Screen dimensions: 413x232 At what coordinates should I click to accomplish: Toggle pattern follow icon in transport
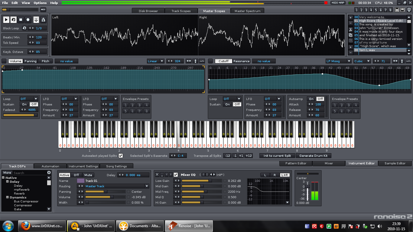tap(36, 20)
